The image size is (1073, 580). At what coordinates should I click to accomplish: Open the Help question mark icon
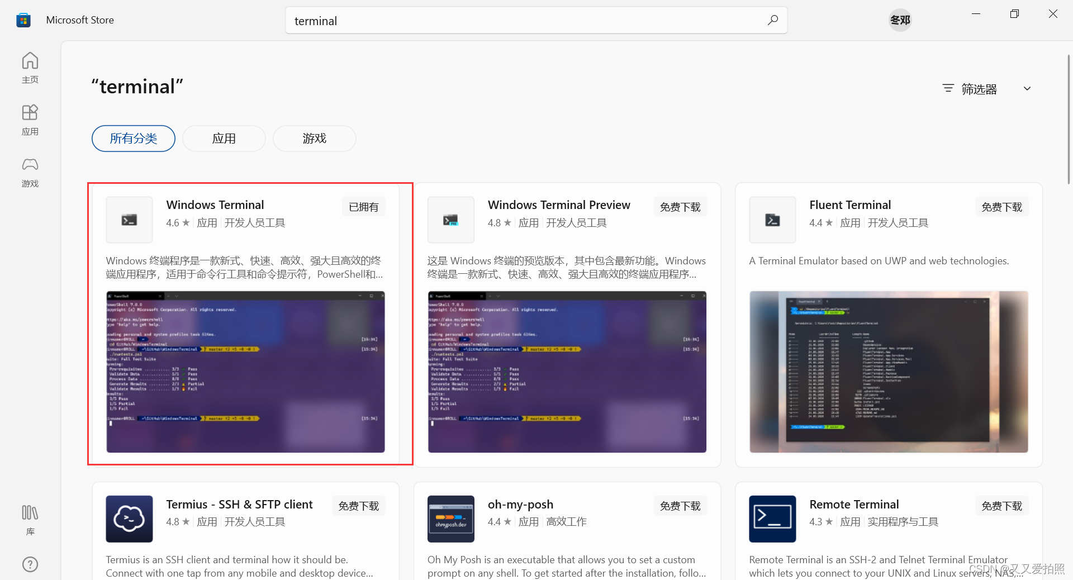pos(30,564)
